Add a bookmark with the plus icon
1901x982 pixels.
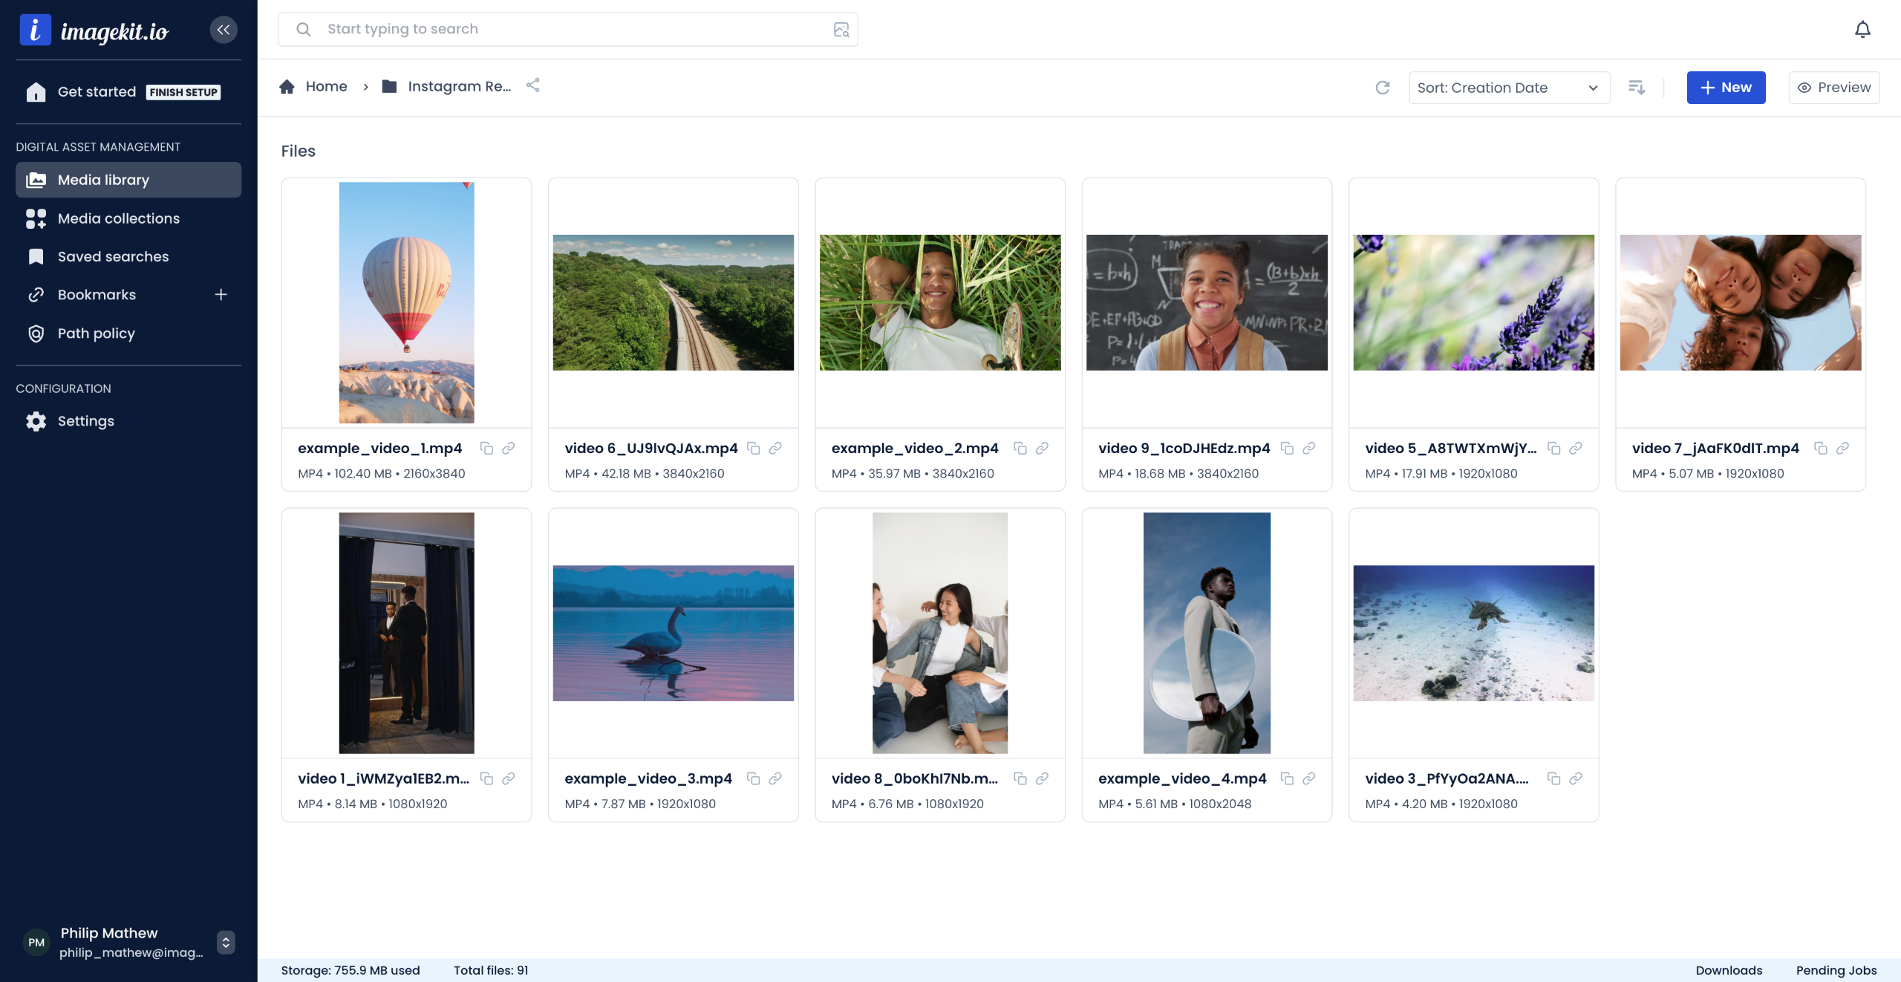click(x=221, y=295)
